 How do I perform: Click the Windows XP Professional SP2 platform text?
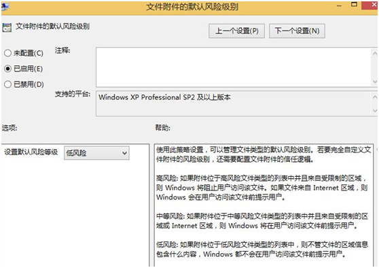tap(164, 97)
